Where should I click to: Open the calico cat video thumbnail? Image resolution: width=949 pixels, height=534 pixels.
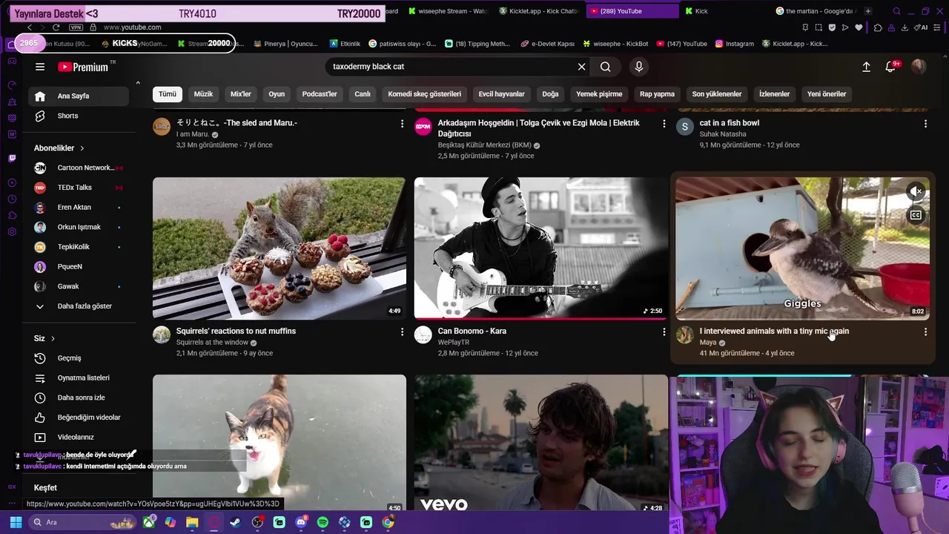coord(280,444)
